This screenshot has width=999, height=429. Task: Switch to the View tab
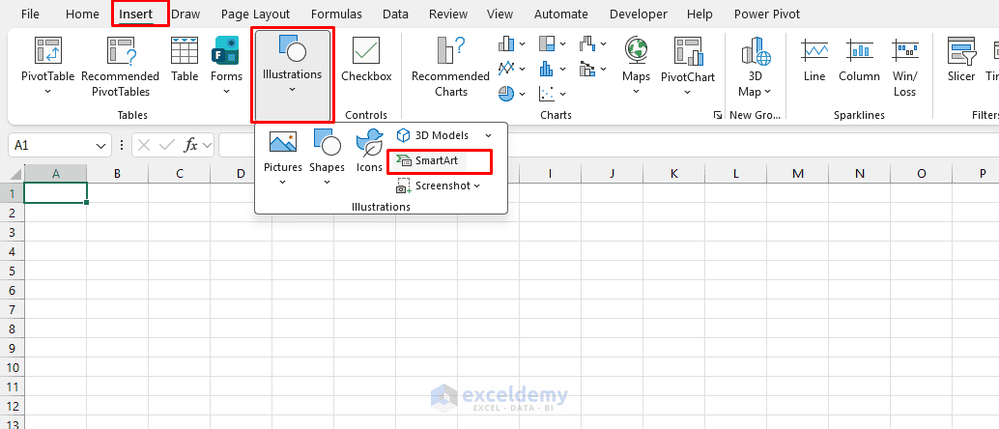[x=499, y=14]
